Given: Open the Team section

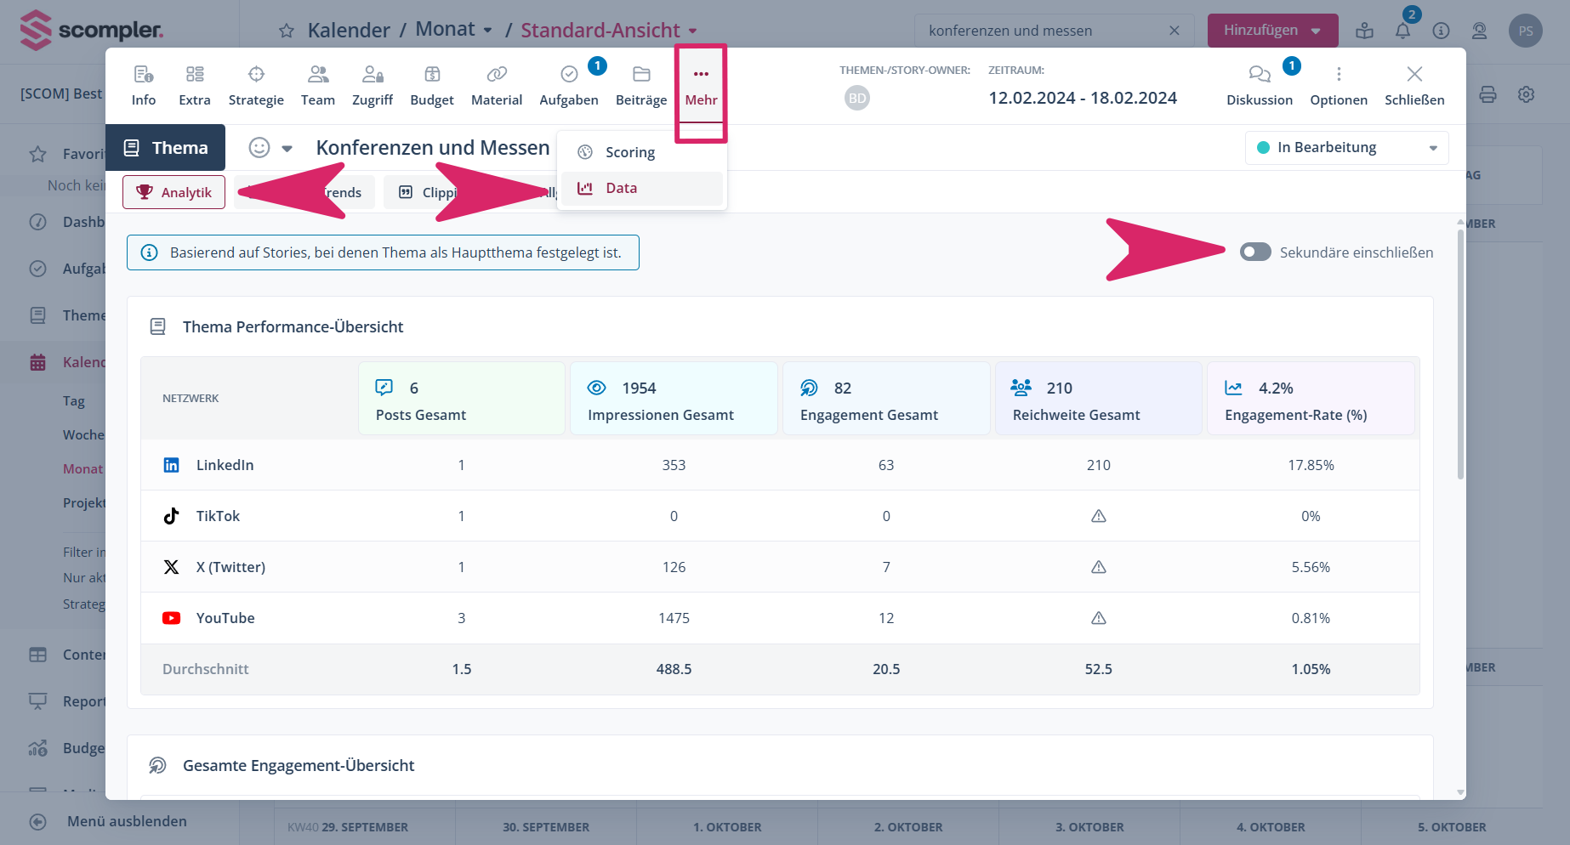Looking at the screenshot, I should (317, 86).
